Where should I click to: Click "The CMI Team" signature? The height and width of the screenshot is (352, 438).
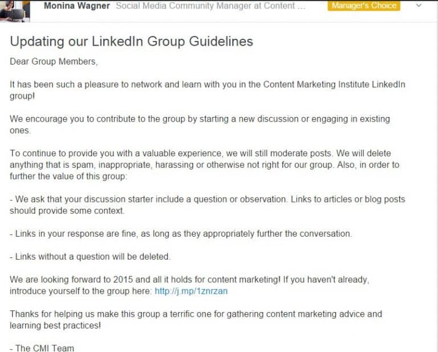click(42, 347)
